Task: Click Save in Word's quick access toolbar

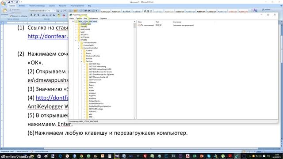Action: coord(8,2)
